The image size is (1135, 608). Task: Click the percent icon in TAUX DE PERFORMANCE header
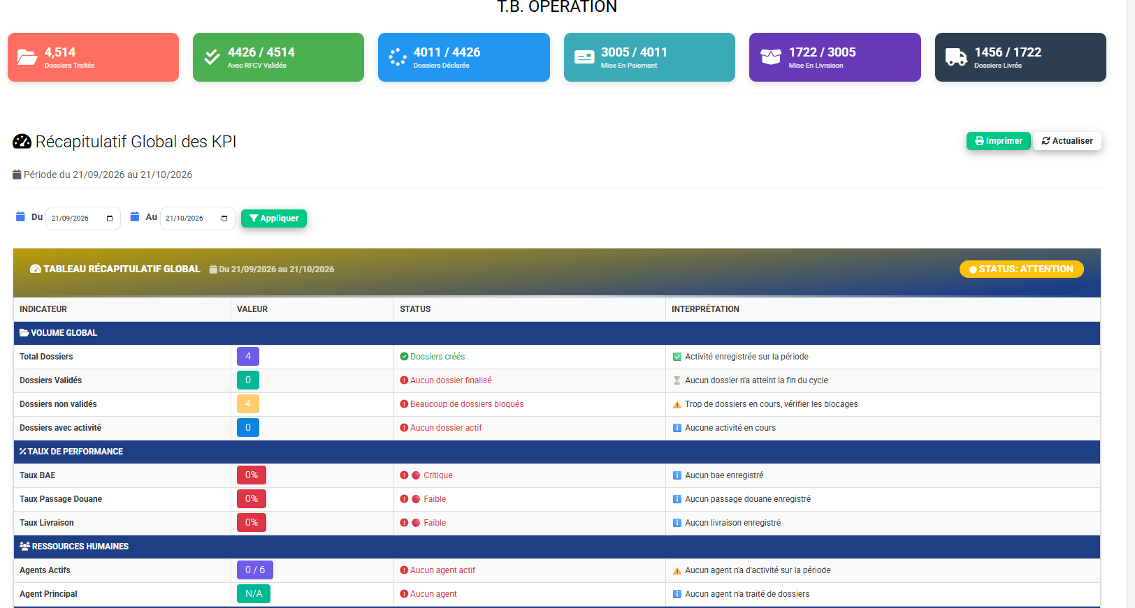coord(22,452)
